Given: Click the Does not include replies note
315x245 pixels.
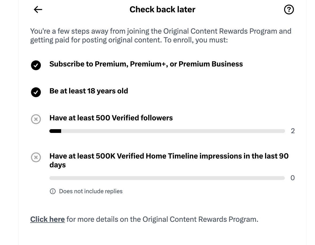Looking at the screenshot, I should [x=90, y=191].
